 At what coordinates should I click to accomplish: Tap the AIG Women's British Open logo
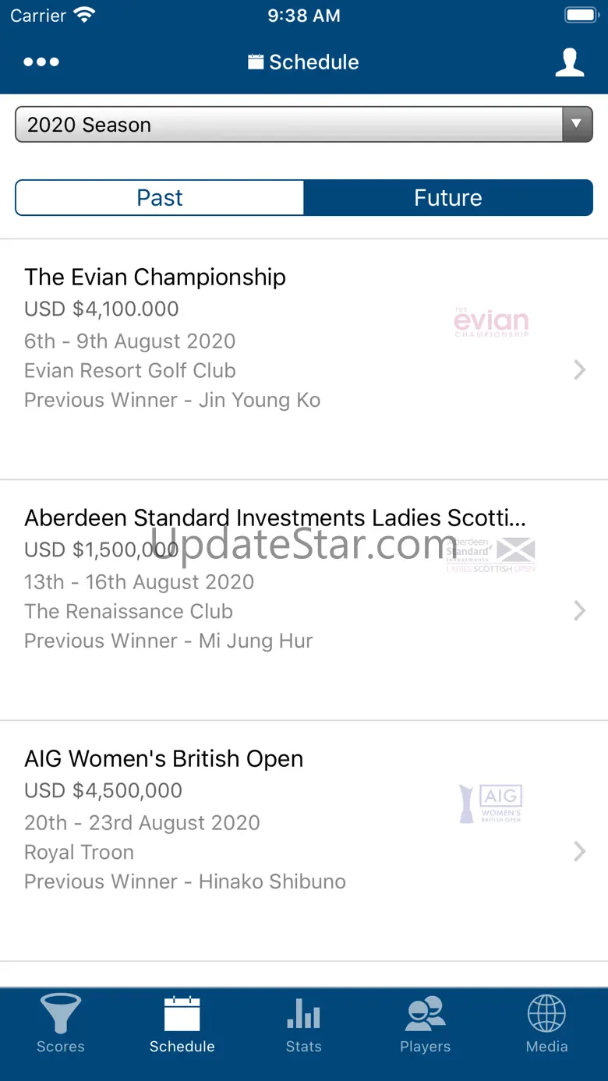tap(491, 804)
